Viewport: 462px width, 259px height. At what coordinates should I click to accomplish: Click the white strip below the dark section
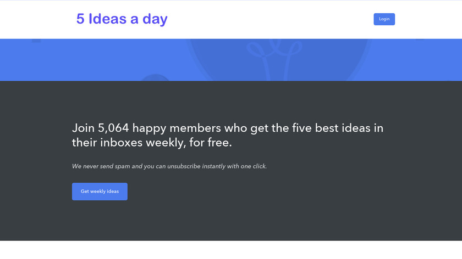pos(231,250)
